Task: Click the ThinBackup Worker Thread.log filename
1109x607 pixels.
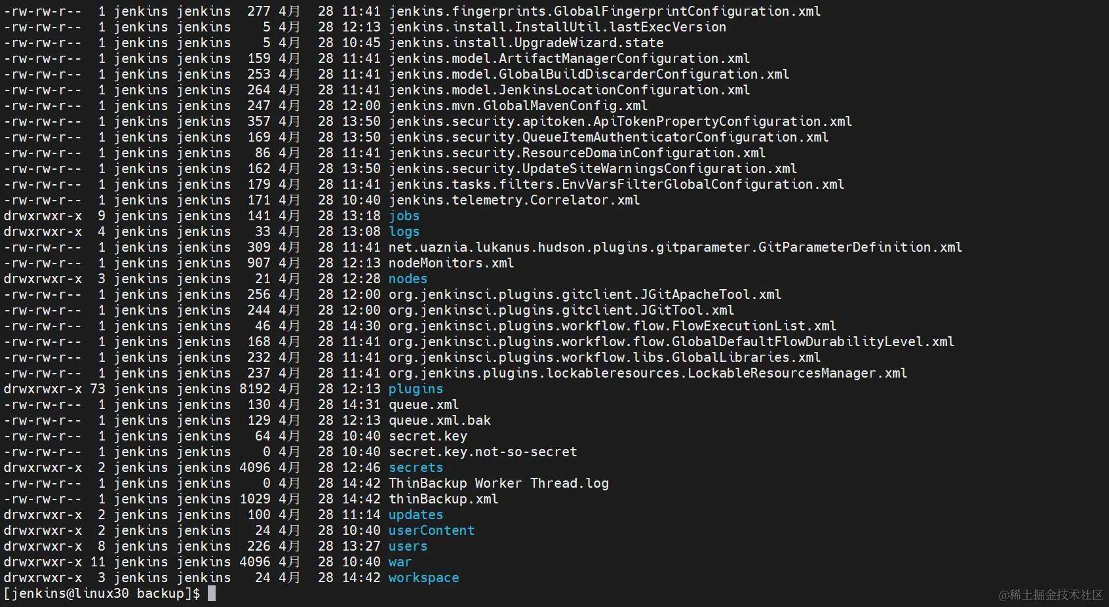Action: point(498,483)
